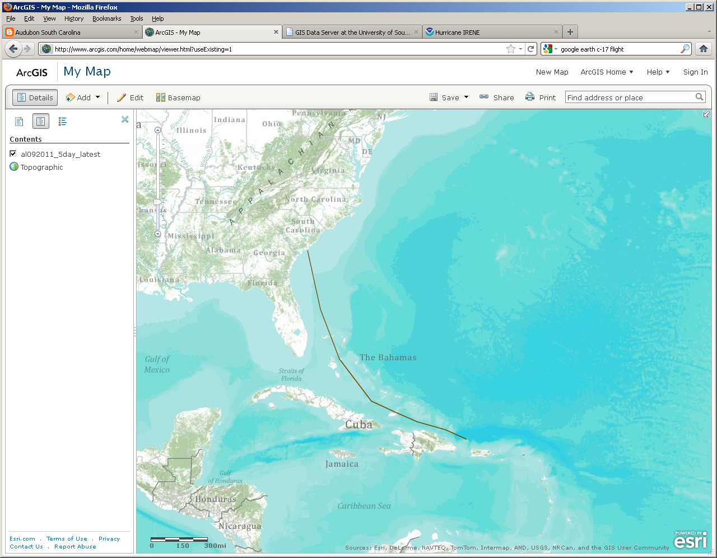The image size is (717, 558).
Task: Open the About This Map panel icon
Action: pyautogui.click(x=19, y=121)
